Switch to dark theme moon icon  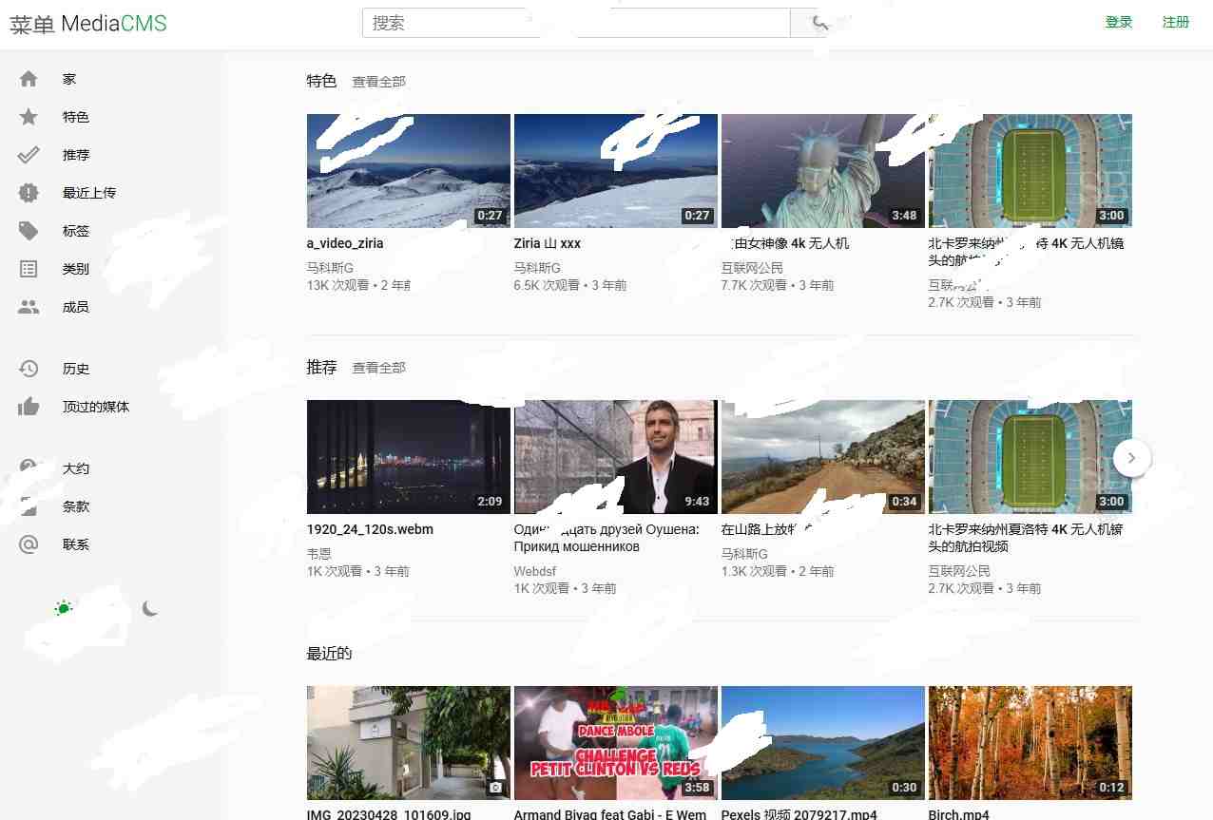[150, 608]
